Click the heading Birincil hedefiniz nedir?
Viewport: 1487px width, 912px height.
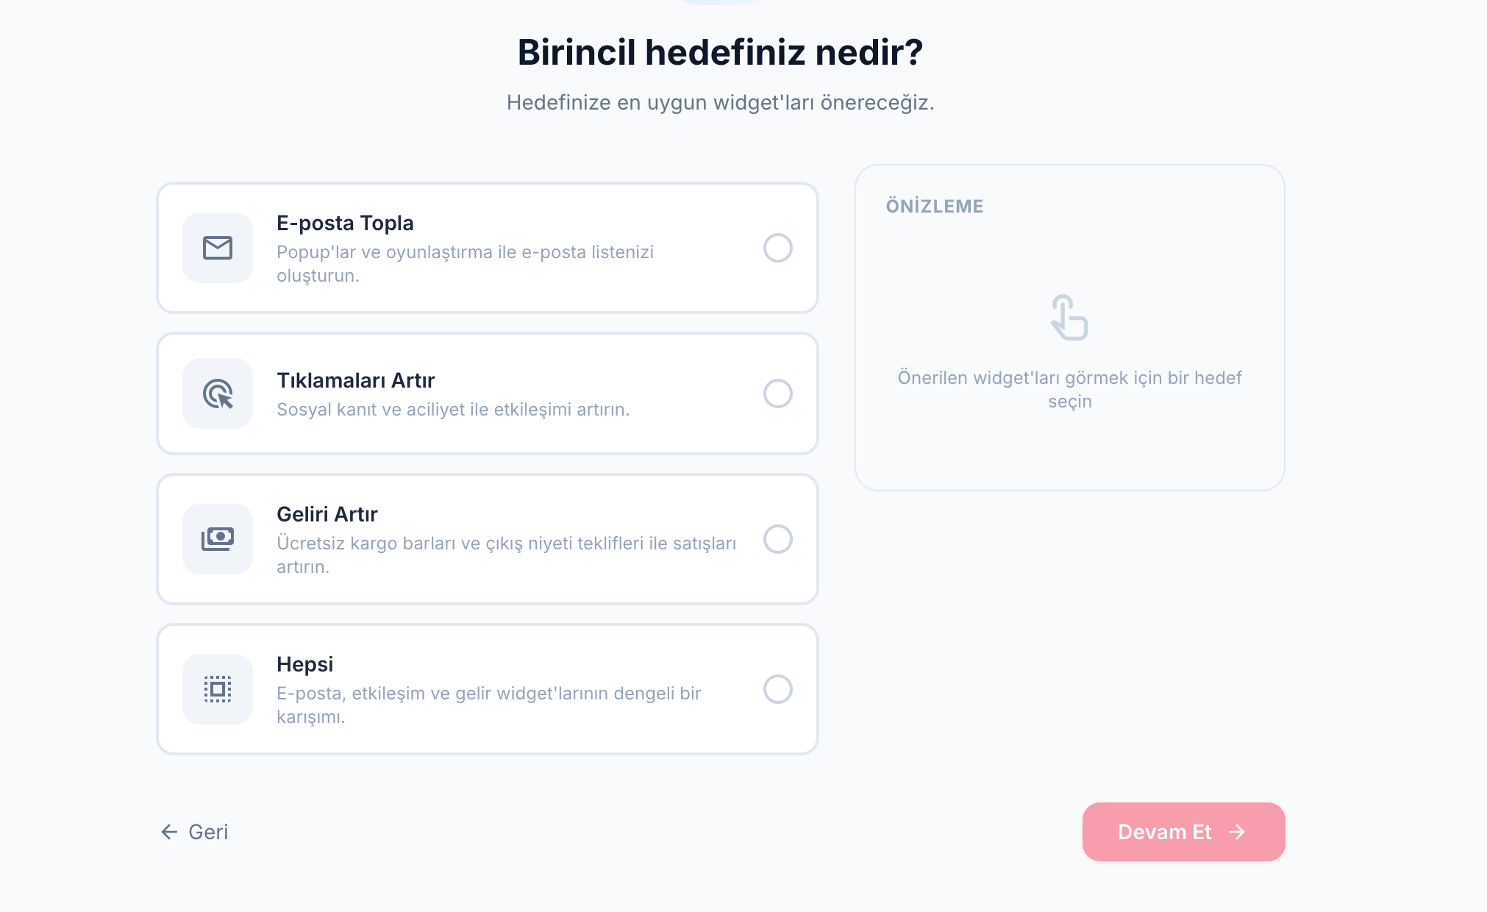(720, 52)
